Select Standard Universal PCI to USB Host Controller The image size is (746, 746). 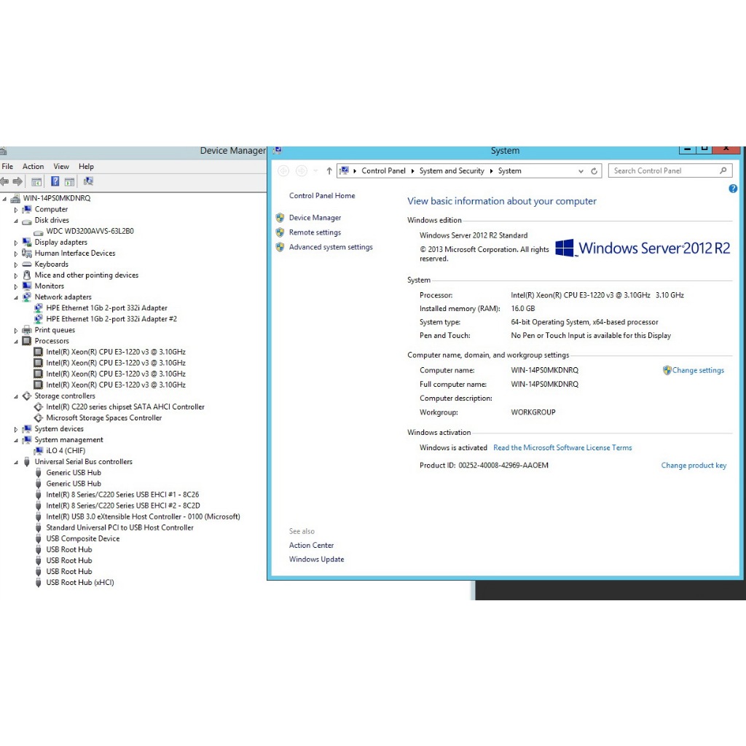point(119,527)
